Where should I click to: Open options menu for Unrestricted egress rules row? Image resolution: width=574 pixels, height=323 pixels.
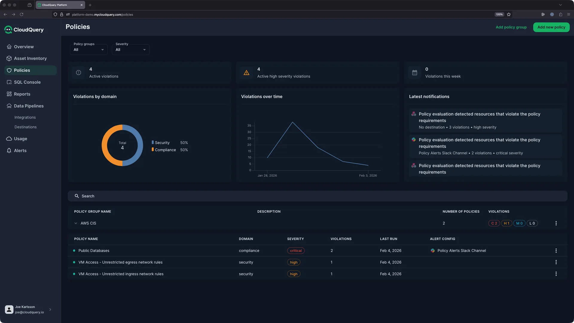click(x=556, y=262)
